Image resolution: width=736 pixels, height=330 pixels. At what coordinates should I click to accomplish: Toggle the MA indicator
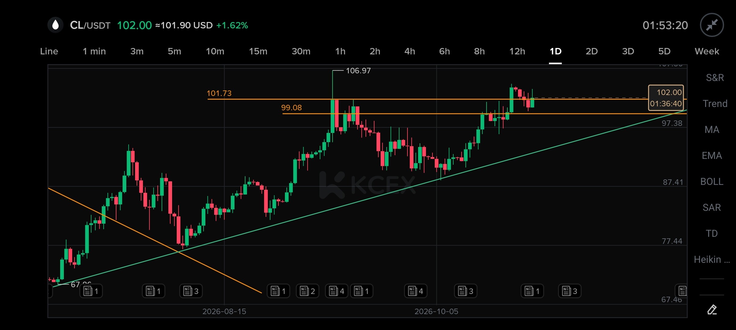click(712, 130)
